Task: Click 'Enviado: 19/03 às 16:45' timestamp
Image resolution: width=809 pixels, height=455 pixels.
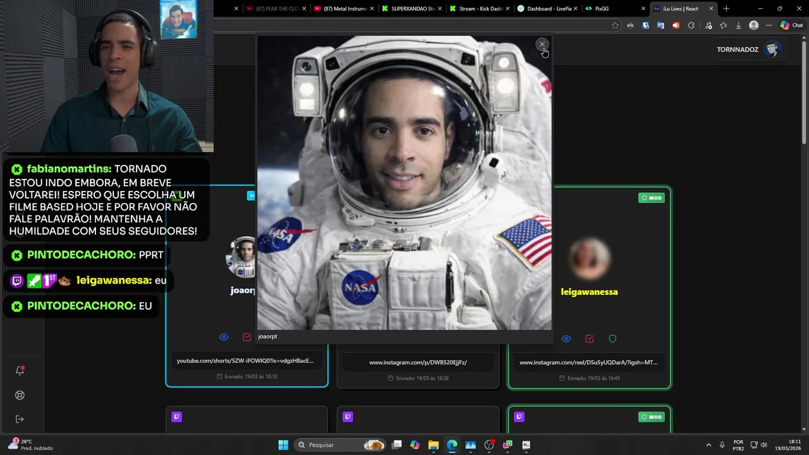Action: click(x=589, y=378)
